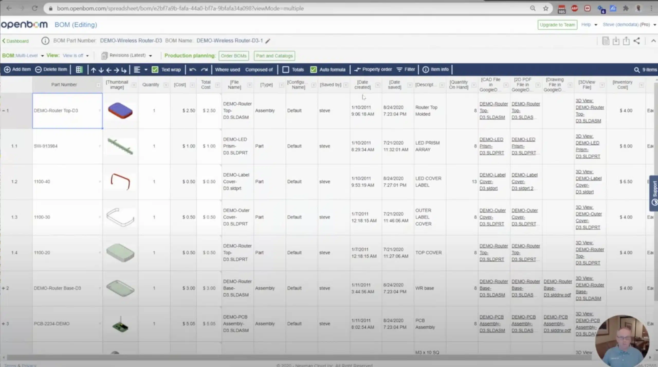Go back to the Dashboard
The height and width of the screenshot is (367, 658).
pos(16,41)
